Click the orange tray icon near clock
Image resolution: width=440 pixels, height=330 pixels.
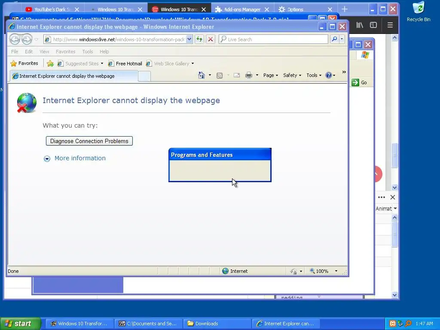[393, 324]
